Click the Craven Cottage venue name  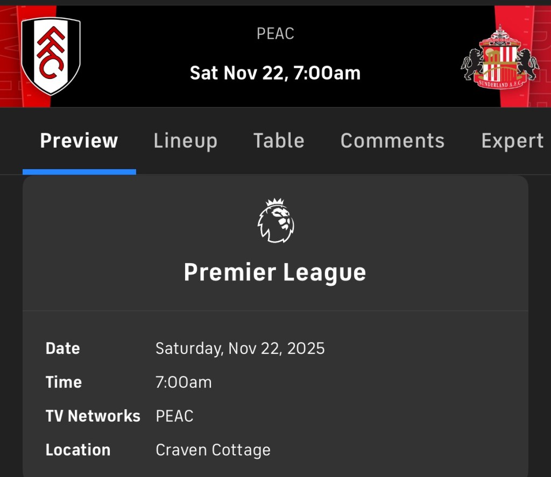213,450
